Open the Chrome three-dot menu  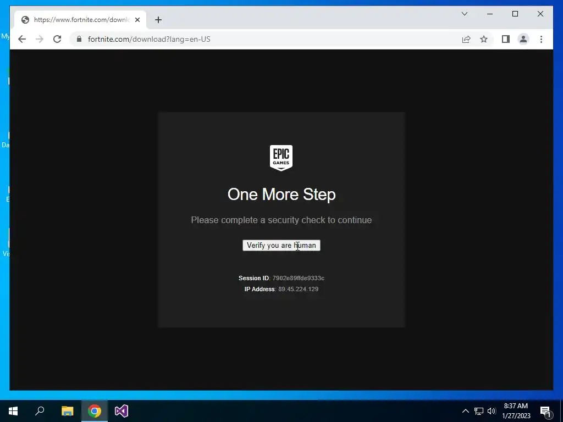click(x=541, y=39)
